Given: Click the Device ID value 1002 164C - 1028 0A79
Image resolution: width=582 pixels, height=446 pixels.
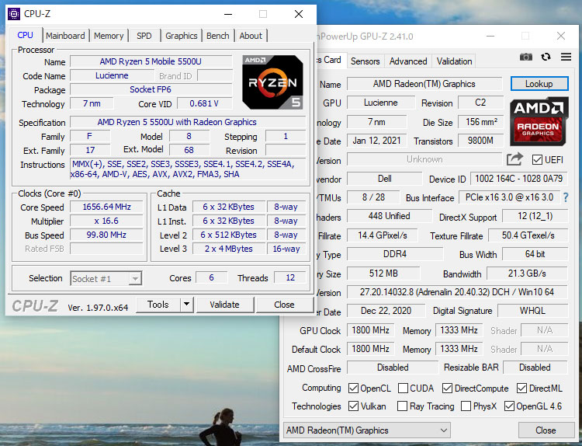Looking at the screenshot, I should [x=519, y=179].
